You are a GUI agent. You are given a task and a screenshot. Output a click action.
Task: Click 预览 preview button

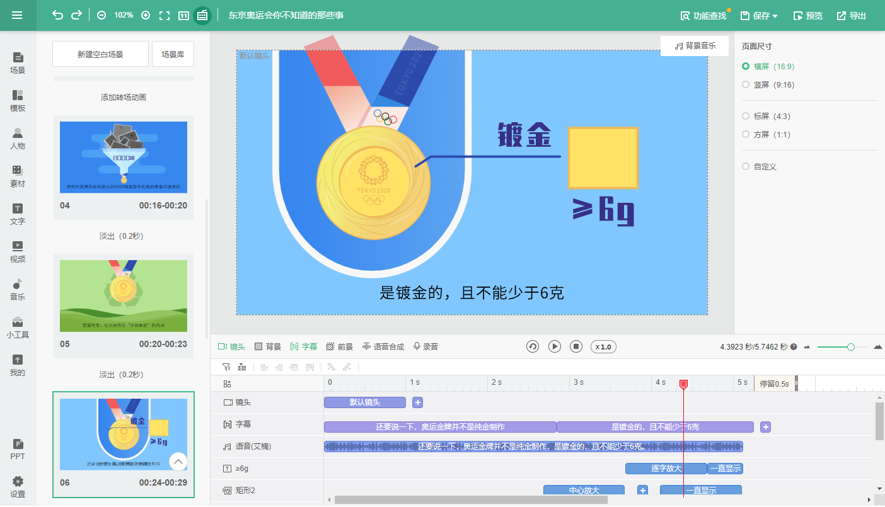(x=807, y=16)
